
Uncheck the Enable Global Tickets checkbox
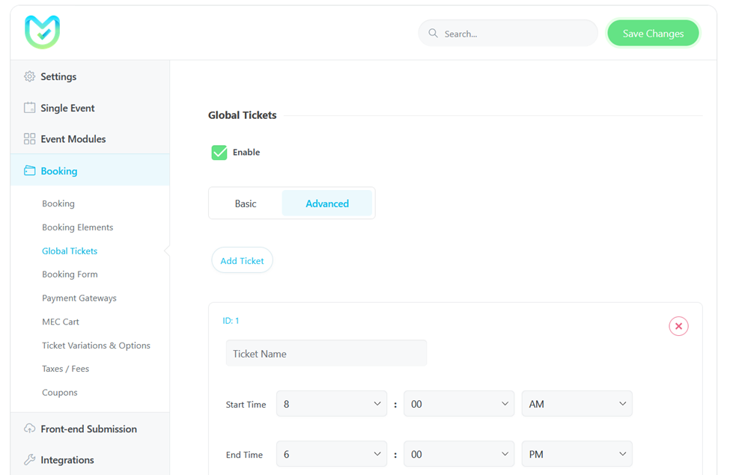click(x=219, y=152)
